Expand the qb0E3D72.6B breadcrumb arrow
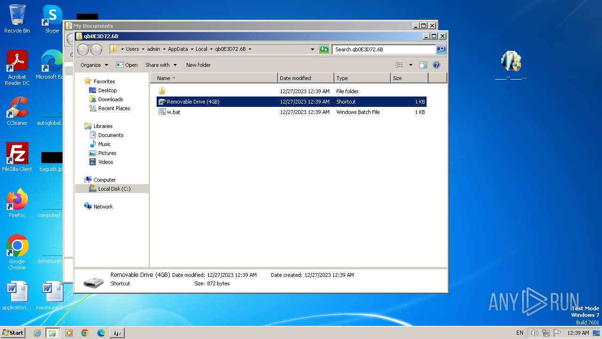The image size is (602, 339). (250, 49)
